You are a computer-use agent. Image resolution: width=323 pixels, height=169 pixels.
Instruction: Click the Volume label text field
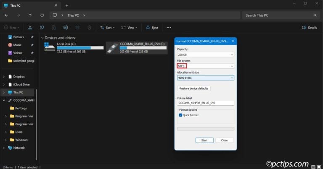(205, 103)
